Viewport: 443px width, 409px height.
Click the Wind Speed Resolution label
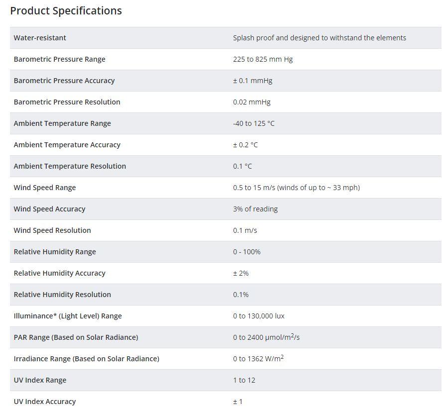pos(52,230)
